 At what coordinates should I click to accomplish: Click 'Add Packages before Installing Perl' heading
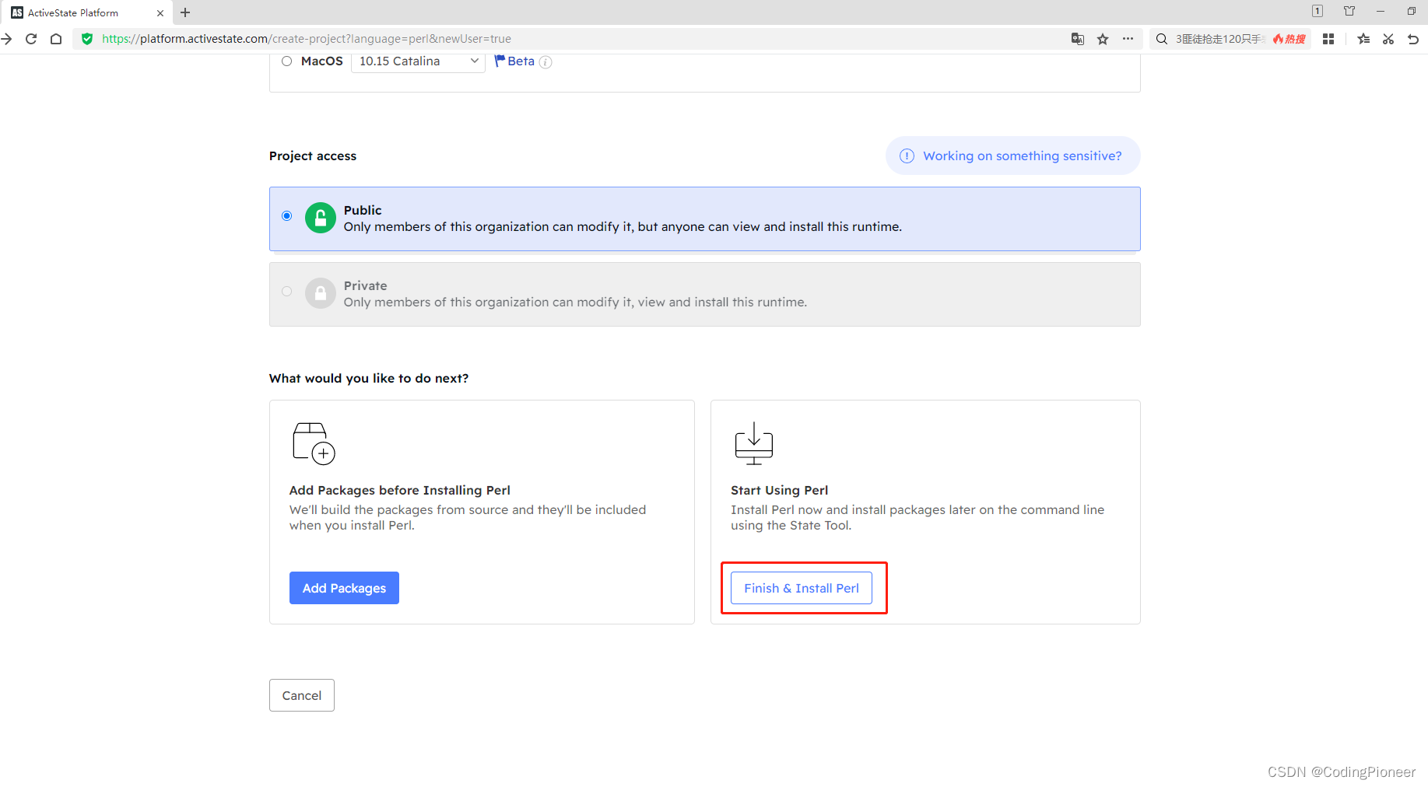[400, 490]
